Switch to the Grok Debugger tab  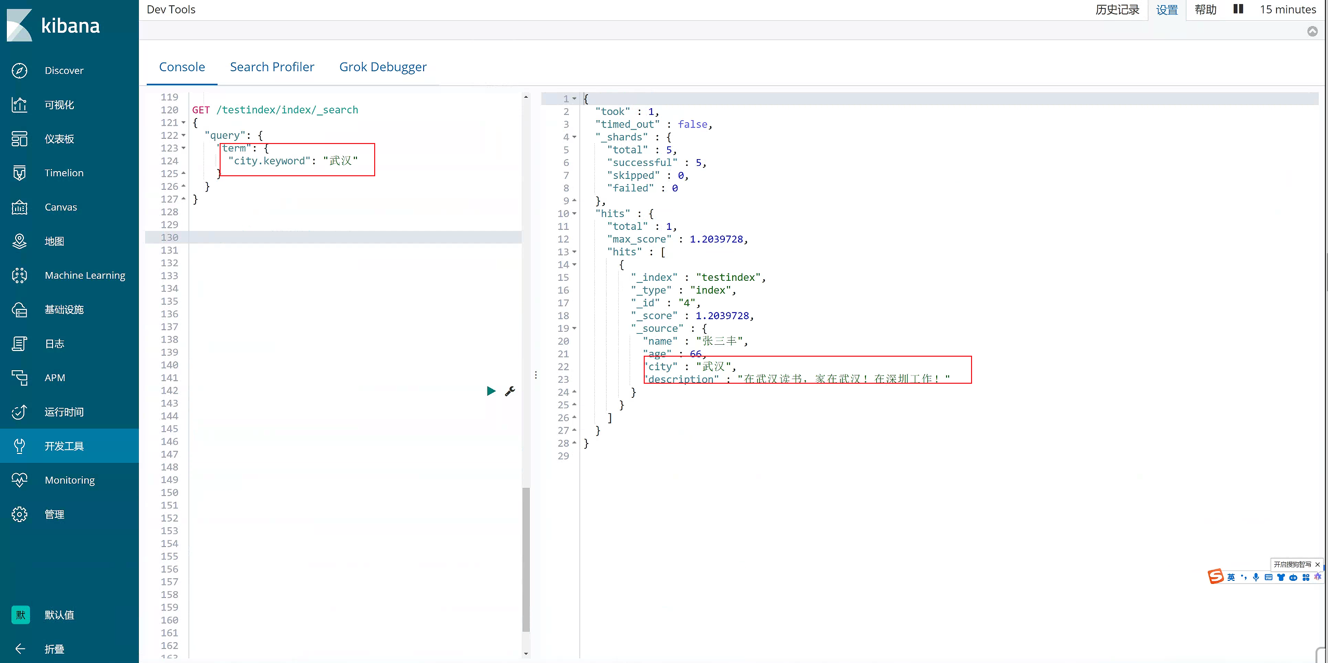point(383,67)
